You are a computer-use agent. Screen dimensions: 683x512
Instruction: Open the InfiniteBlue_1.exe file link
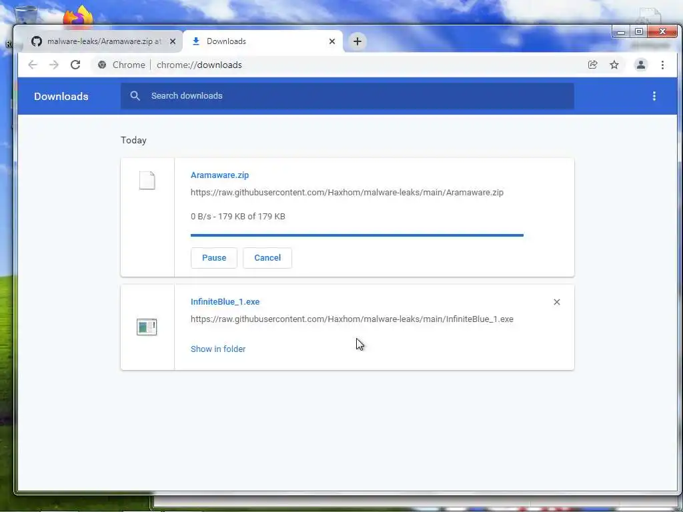click(225, 302)
